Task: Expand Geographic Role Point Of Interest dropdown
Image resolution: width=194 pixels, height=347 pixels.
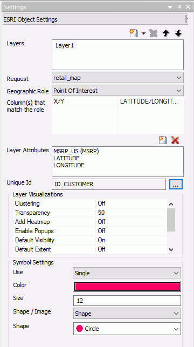Action: 117,91
